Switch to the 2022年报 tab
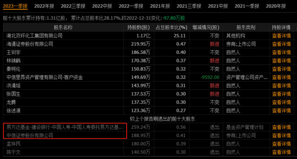 44,6
